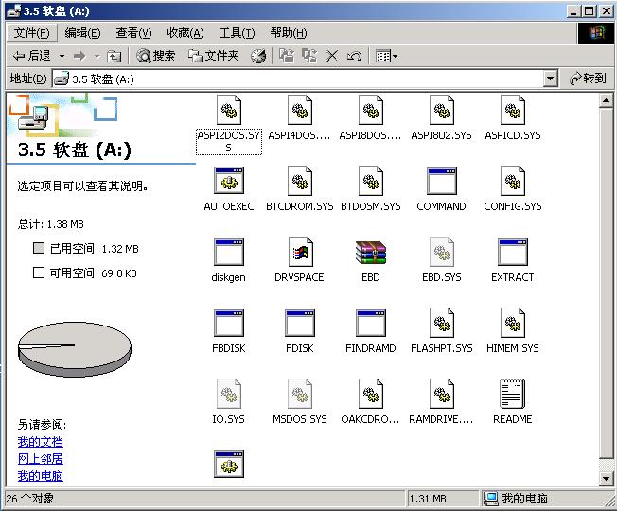The width and height of the screenshot is (617, 511).
Task: Open the 查看(V) menu
Action: [133, 33]
